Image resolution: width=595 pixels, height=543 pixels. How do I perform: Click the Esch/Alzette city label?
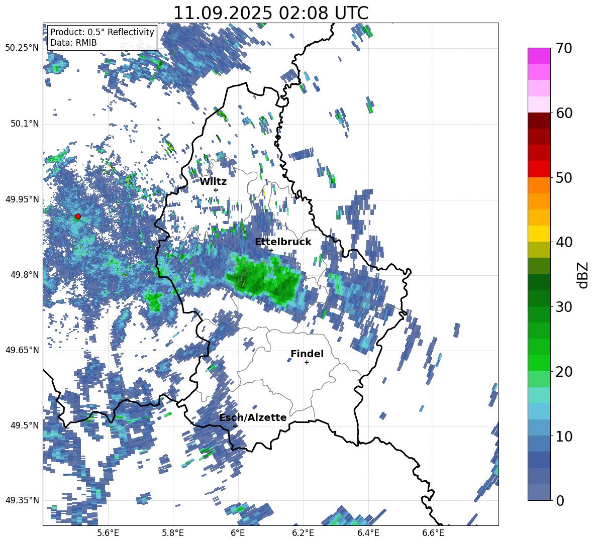point(253,417)
